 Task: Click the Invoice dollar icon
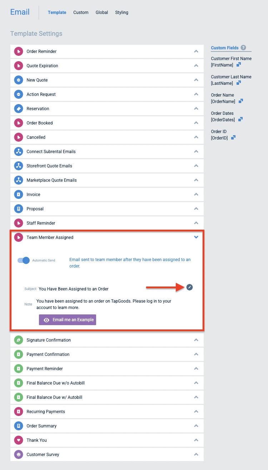[x=19, y=194]
